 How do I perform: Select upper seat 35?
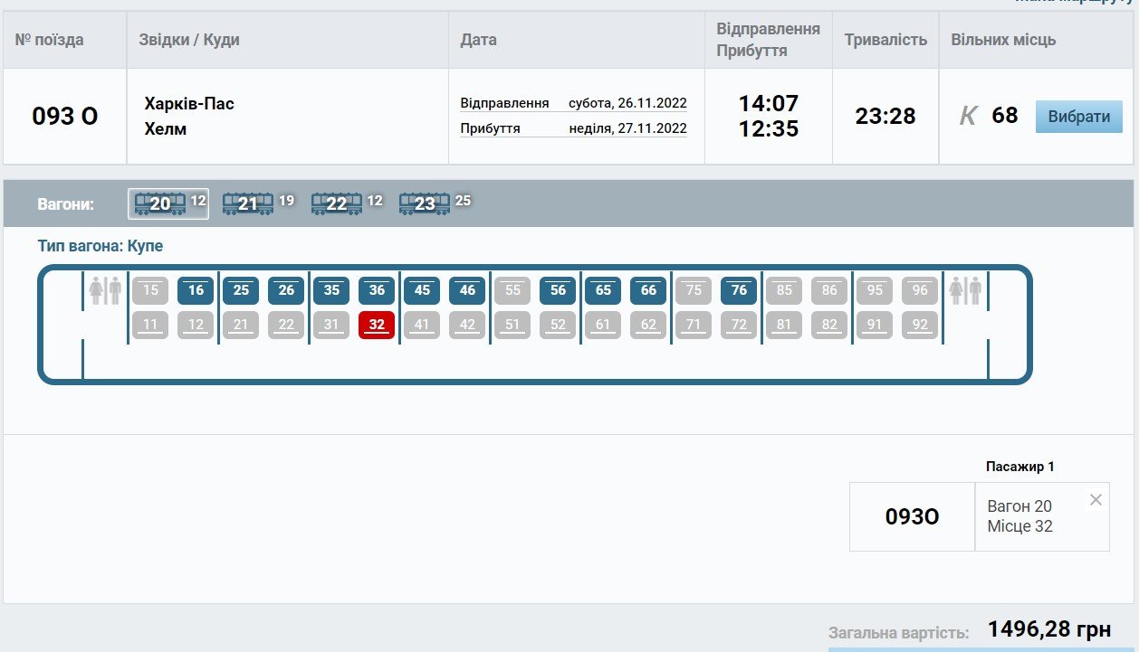point(331,290)
